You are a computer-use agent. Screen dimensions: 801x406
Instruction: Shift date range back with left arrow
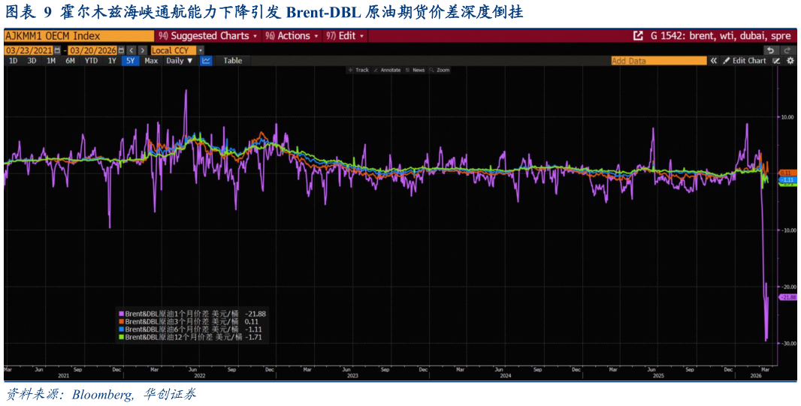click(x=131, y=50)
